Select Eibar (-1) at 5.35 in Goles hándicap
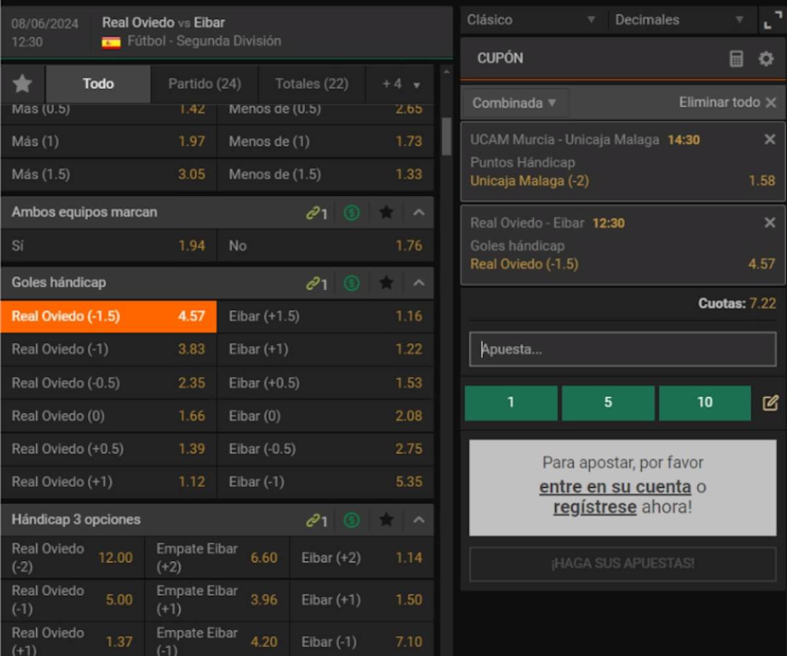The height and width of the screenshot is (656, 787). (326, 482)
